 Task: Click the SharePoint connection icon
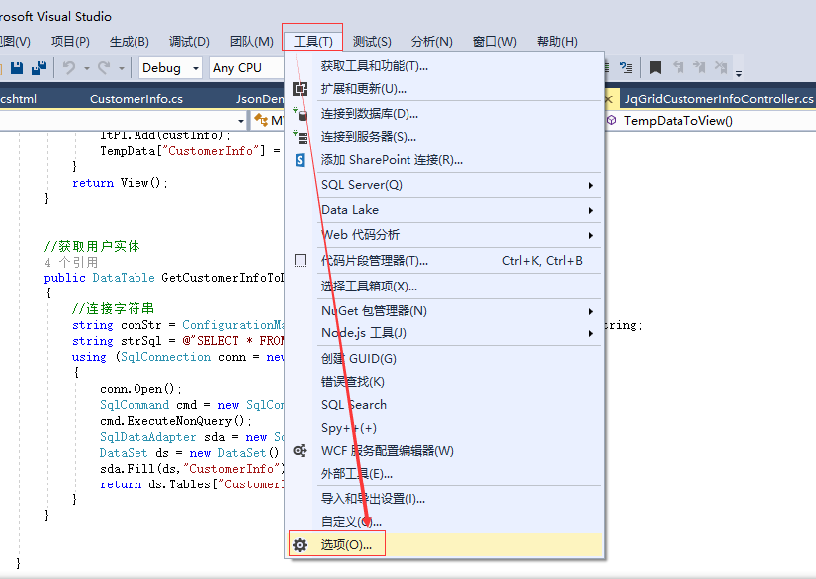[300, 160]
